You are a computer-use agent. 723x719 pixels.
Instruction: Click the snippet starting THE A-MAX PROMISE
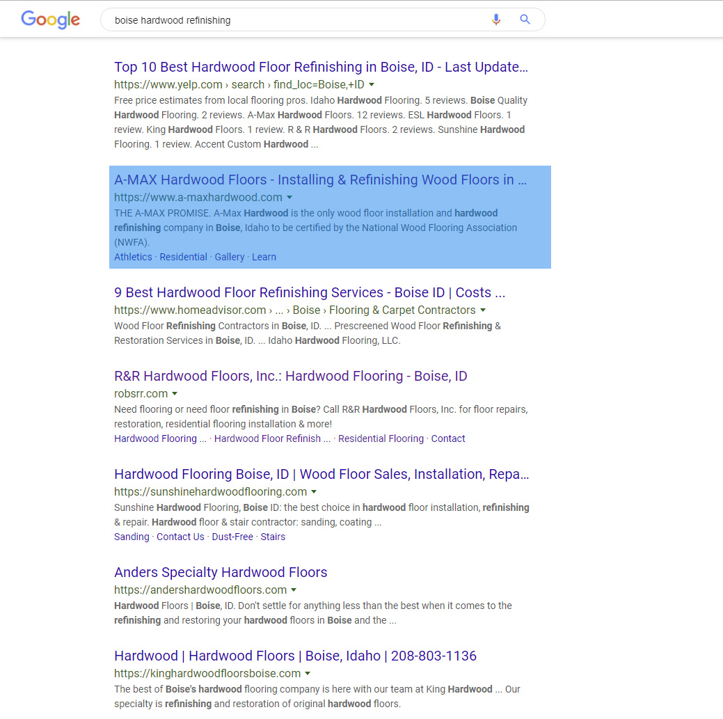(x=316, y=228)
